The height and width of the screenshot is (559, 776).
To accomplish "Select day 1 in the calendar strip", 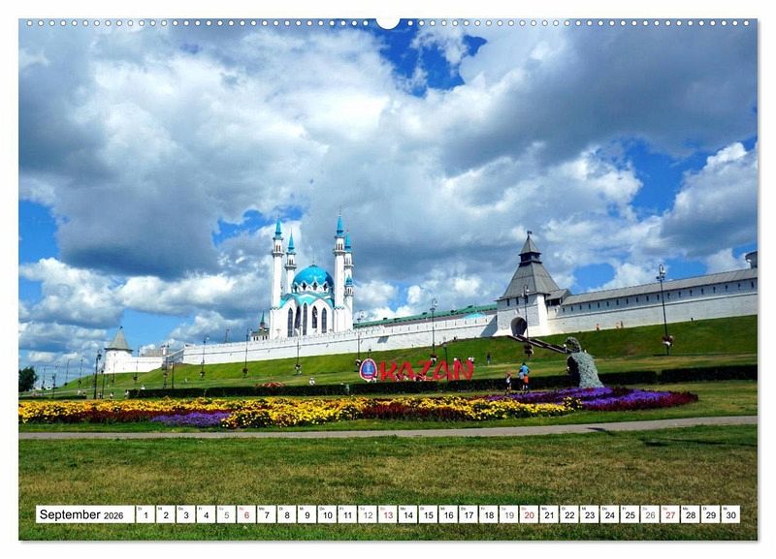I will click(x=145, y=514).
